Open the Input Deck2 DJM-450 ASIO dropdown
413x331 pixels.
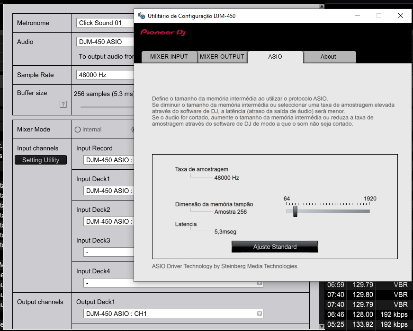(x=109, y=221)
